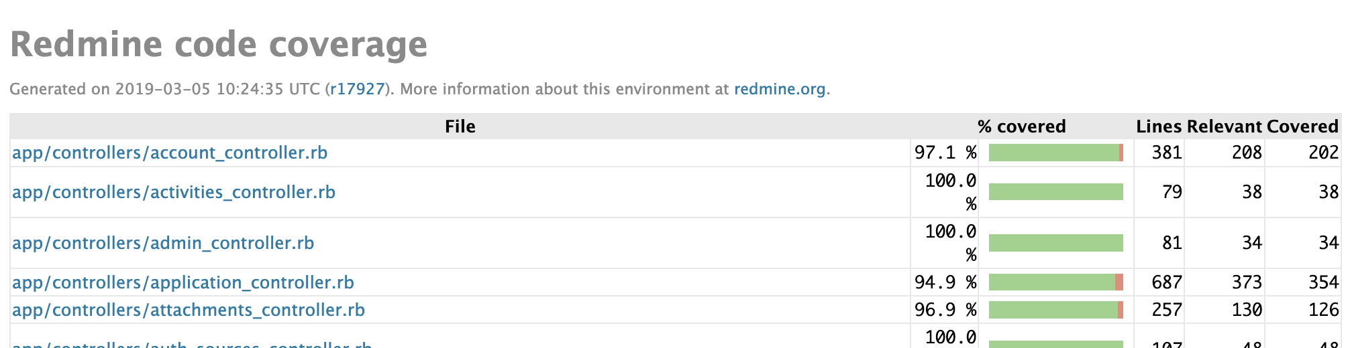Follow the r17927 revision link

click(x=357, y=89)
